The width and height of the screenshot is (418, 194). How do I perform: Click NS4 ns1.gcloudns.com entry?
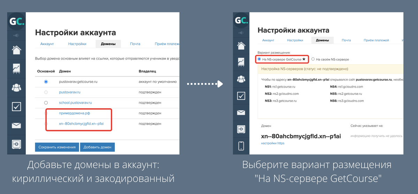point(347,87)
